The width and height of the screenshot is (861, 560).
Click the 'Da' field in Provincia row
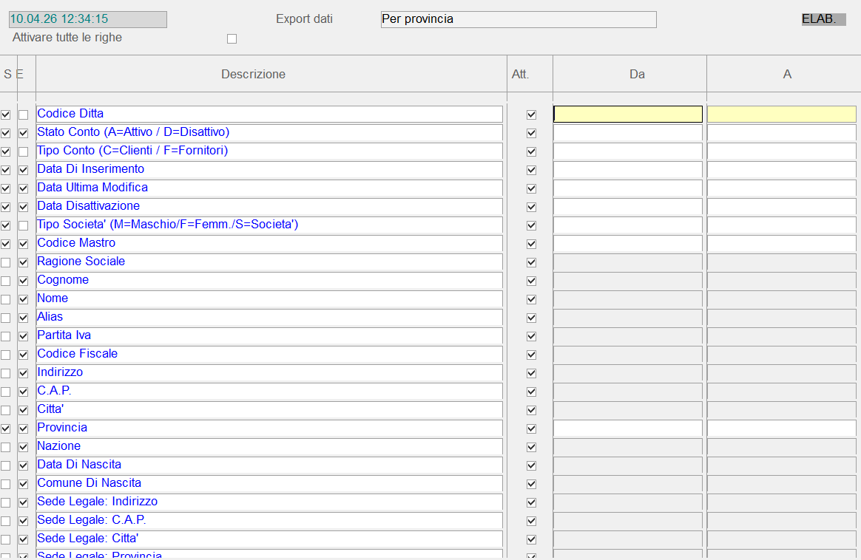coord(628,428)
